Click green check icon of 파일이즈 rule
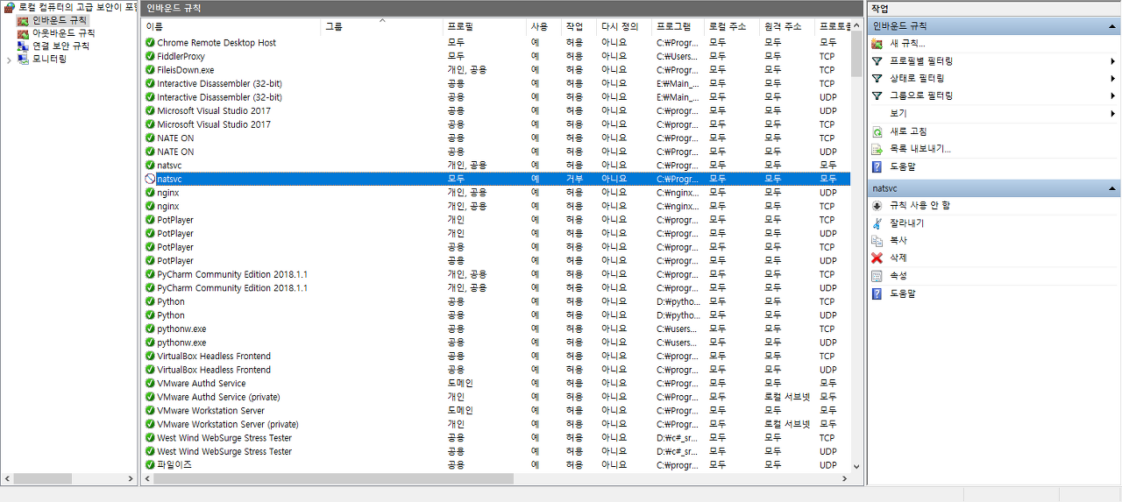The width and height of the screenshot is (1122, 502). [150, 465]
